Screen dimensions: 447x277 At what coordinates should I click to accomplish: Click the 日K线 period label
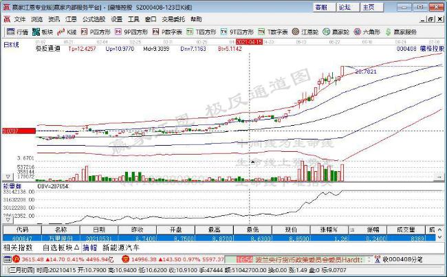11,45
